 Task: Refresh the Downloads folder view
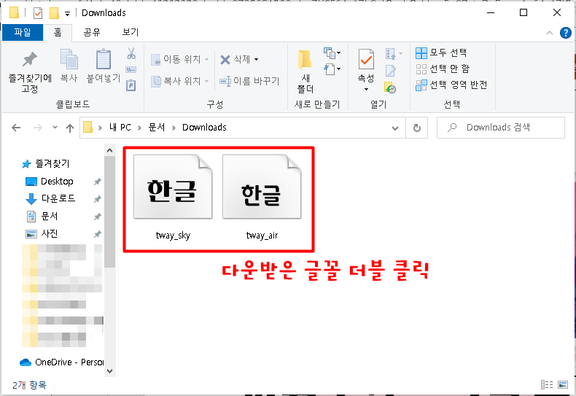pos(416,128)
